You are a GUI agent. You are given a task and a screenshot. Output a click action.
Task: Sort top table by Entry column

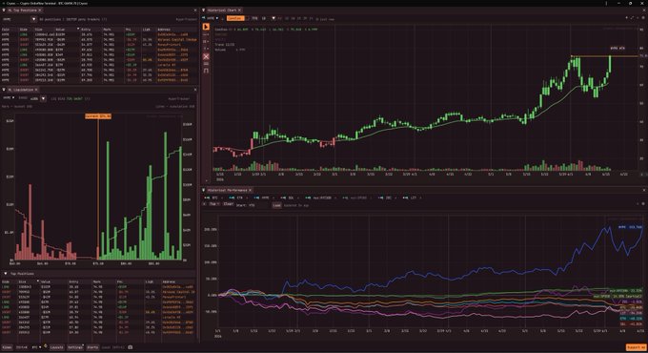[x=86, y=30]
